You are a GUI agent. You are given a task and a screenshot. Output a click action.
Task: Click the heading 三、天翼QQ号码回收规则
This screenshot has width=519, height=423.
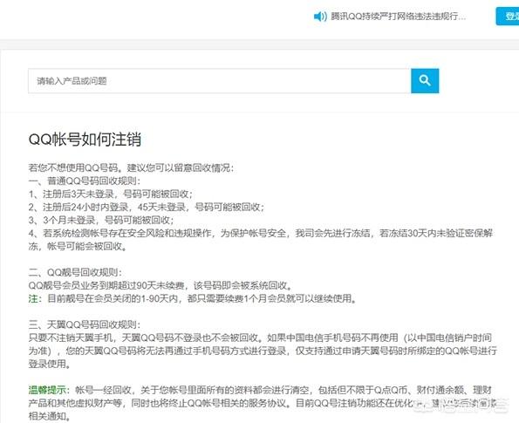[85, 324]
